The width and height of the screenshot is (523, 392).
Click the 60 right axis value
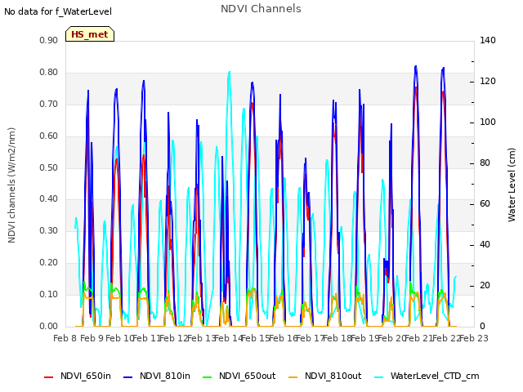click(485, 204)
